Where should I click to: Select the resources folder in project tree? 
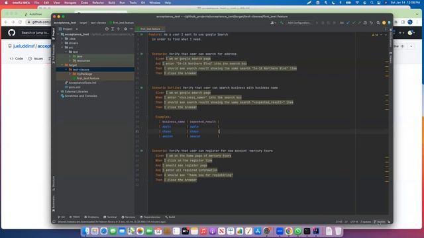pyautogui.click(x=83, y=61)
